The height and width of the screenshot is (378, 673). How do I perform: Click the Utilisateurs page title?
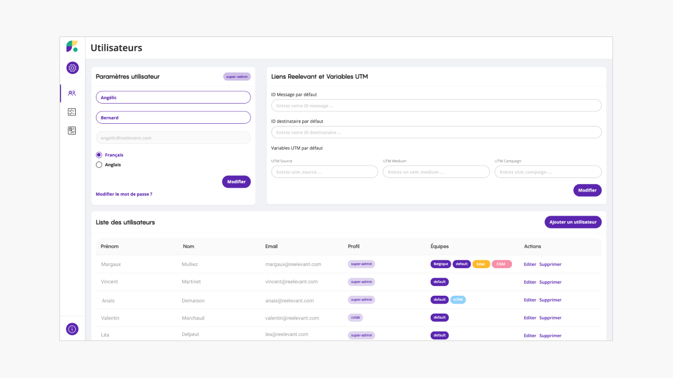pyautogui.click(x=117, y=48)
